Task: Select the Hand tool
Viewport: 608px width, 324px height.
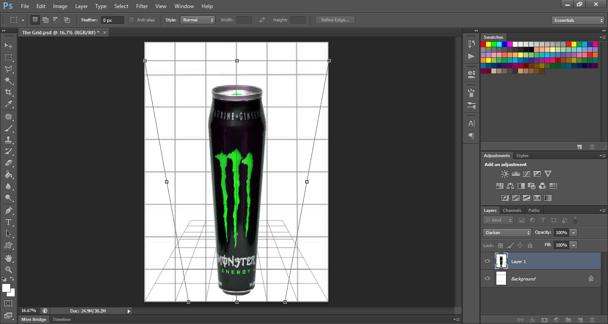Action: 8,258
